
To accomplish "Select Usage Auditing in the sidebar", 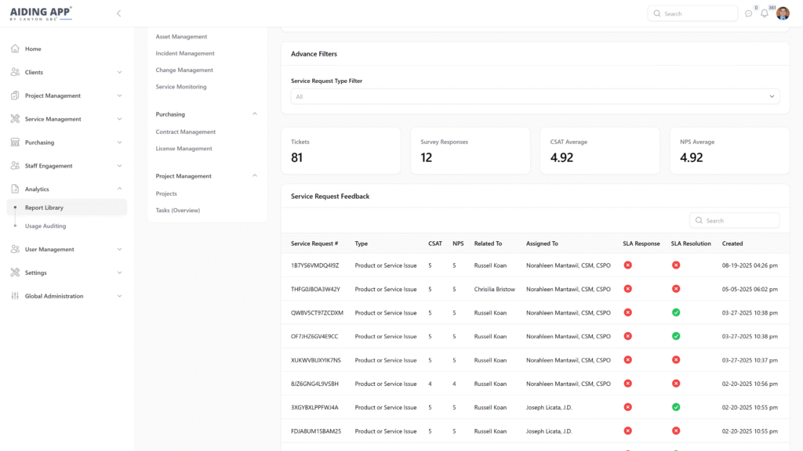I will point(45,225).
